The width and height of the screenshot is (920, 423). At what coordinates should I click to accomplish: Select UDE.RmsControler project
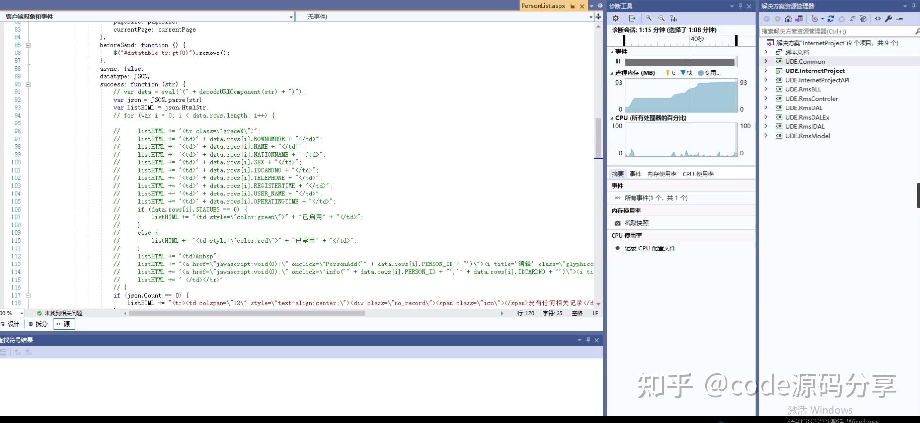811,98
